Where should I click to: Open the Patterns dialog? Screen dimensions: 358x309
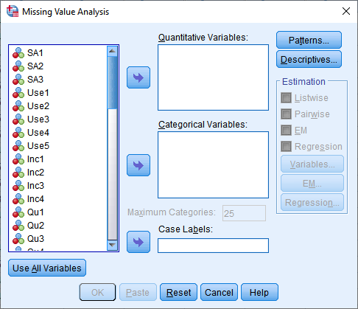tap(309, 40)
